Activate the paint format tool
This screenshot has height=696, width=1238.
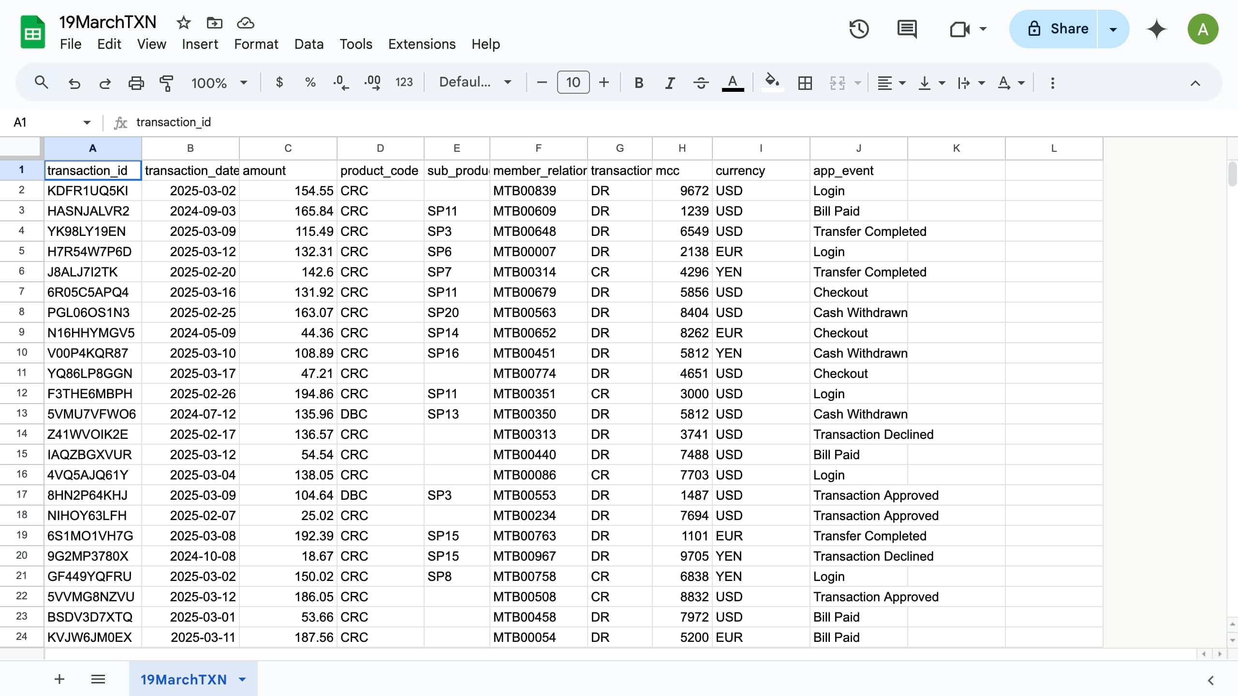(166, 83)
